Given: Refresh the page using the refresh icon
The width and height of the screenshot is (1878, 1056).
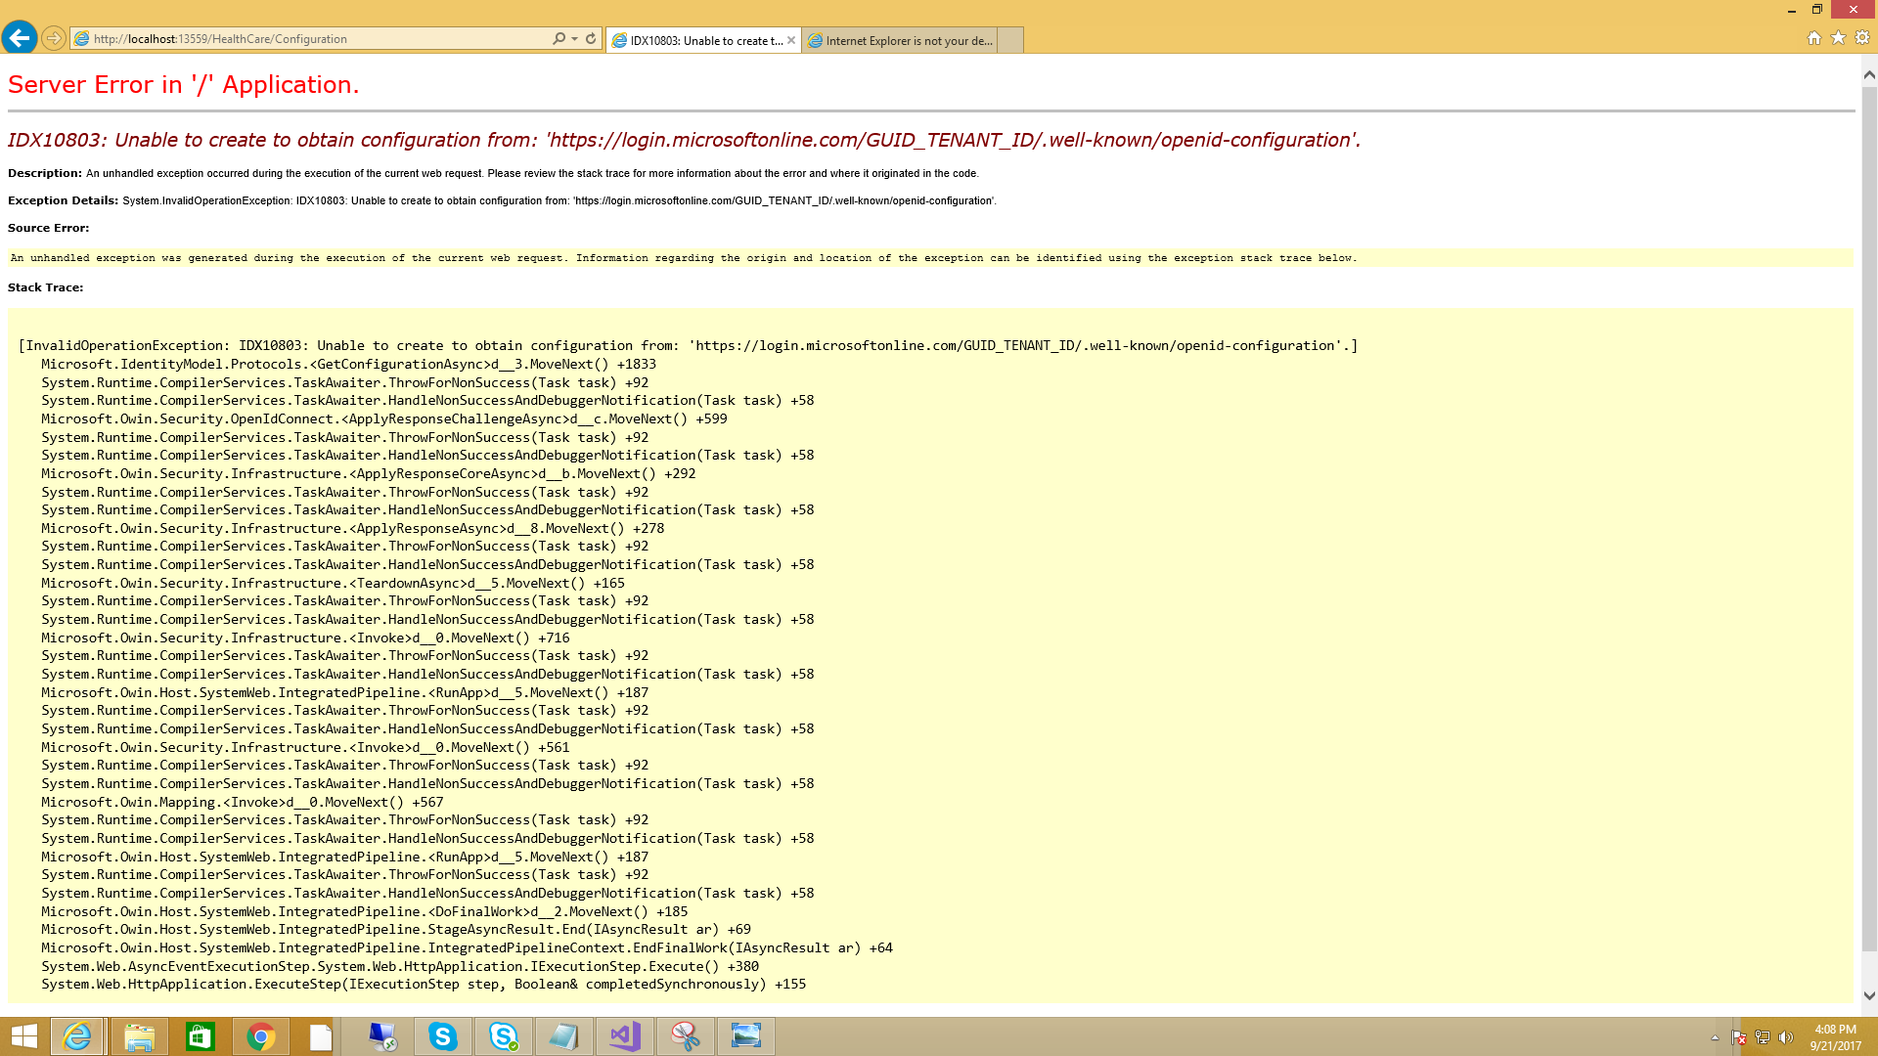Looking at the screenshot, I should click(591, 38).
